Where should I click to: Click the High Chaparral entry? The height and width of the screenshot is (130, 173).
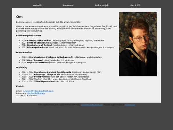(48, 60)
